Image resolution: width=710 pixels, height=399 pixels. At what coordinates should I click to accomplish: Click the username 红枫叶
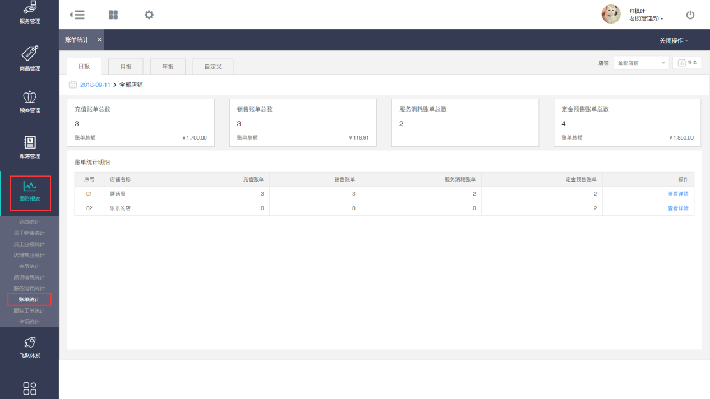pyautogui.click(x=637, y=11)
